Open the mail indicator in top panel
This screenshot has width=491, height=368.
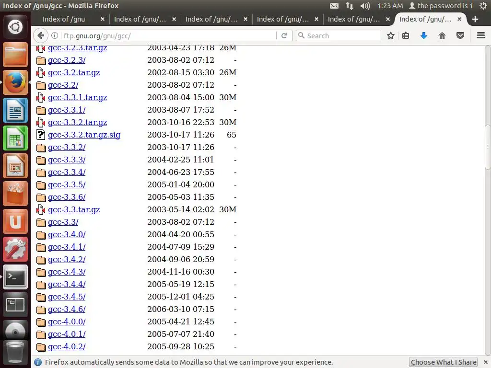(334, 6)
